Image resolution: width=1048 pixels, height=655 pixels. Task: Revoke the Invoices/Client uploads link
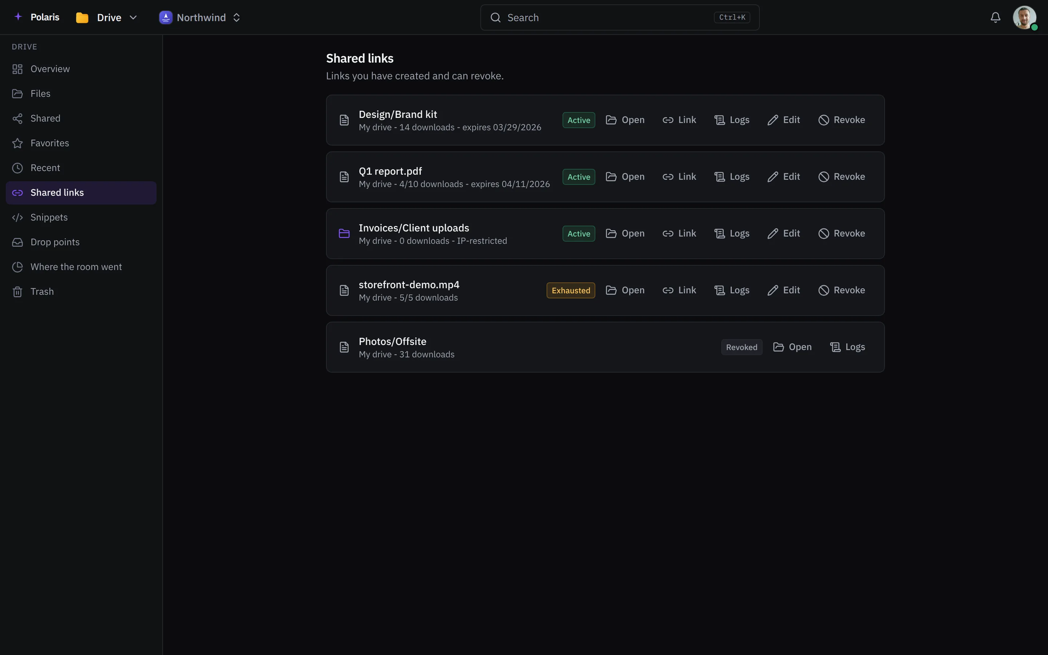[x=841, y=234]
